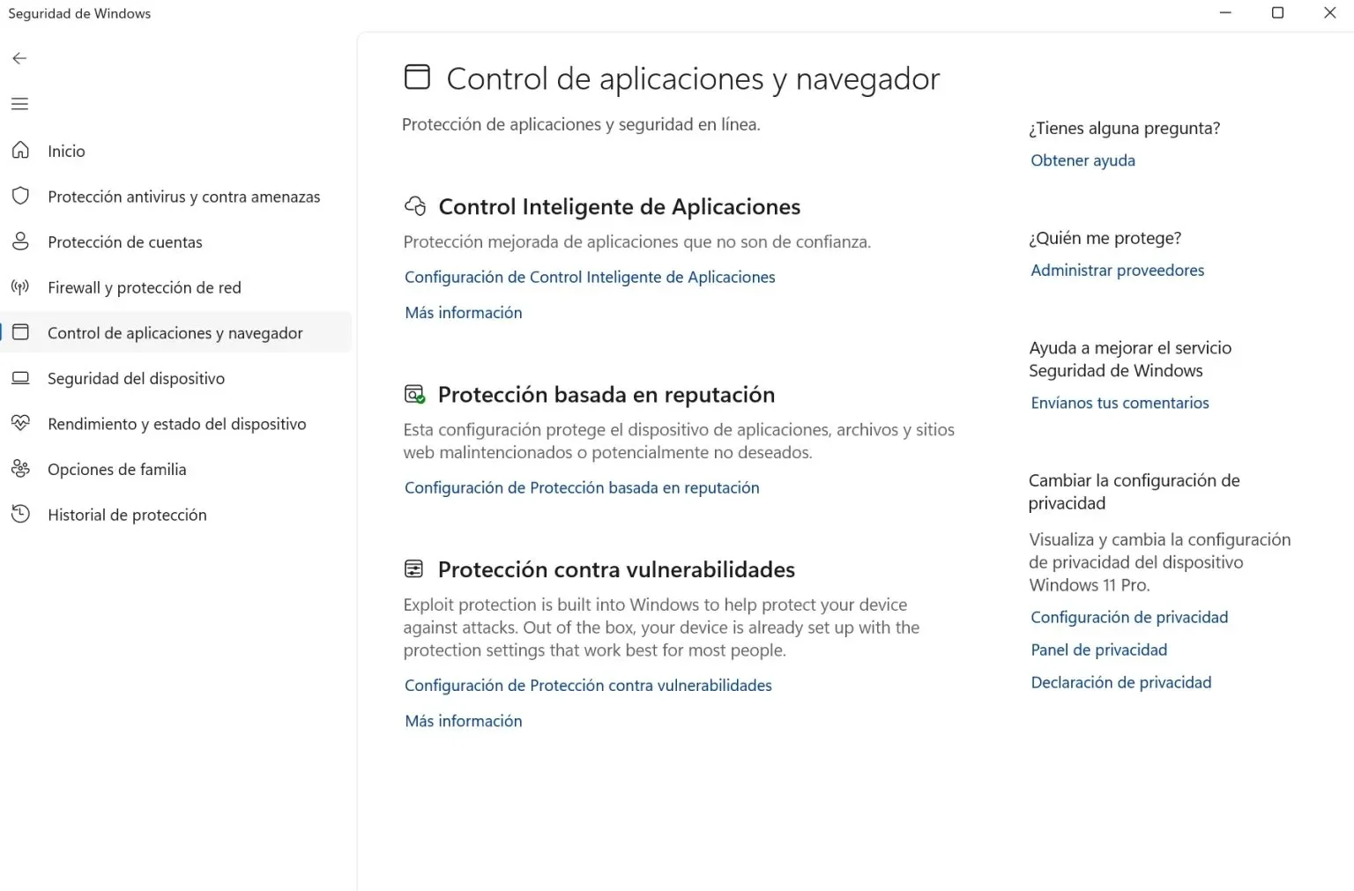1354x891 pixels.
Task: Open Configuración de Protección basada en reputación
Action: [582, 487]
